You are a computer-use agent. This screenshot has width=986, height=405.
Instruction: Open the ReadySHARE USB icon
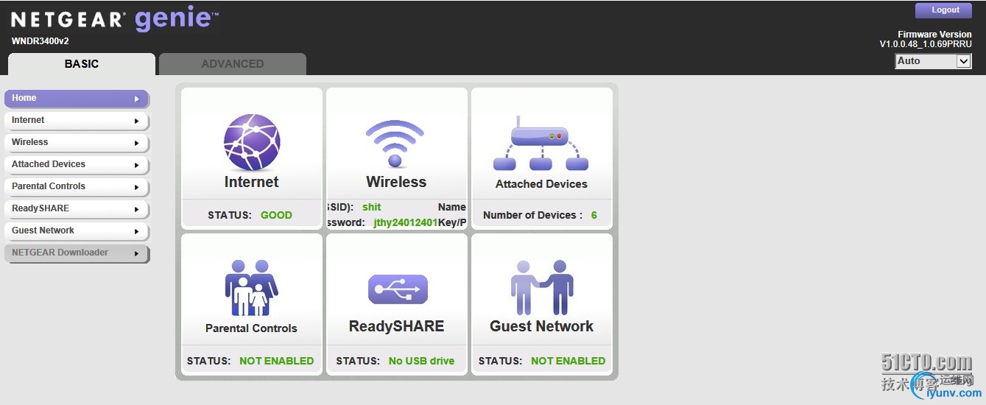(398, 289)
